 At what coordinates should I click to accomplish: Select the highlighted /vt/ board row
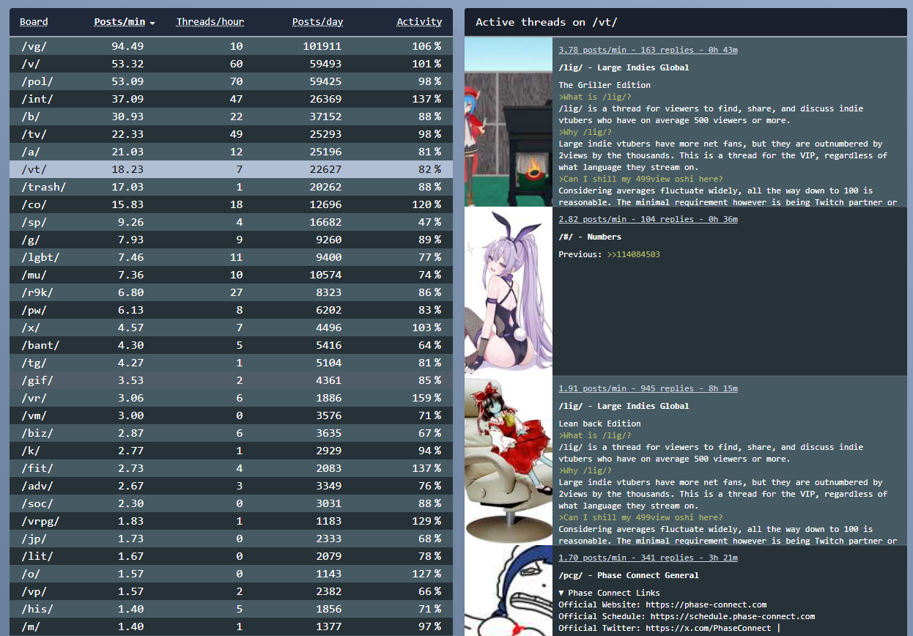(231, 169)
